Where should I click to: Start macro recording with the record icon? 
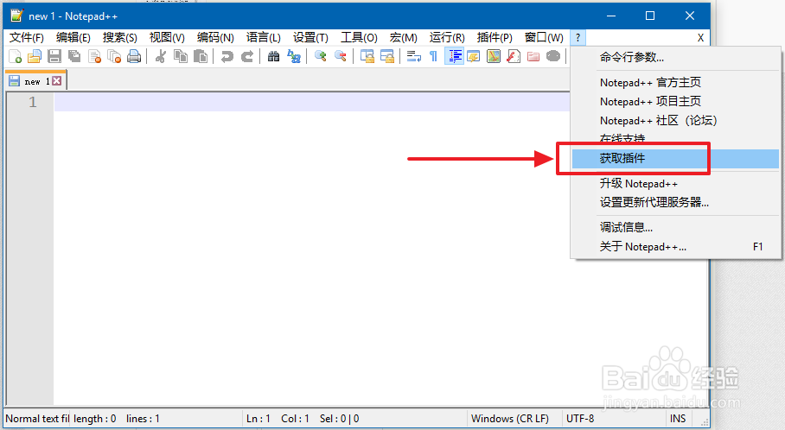[553, 56]
